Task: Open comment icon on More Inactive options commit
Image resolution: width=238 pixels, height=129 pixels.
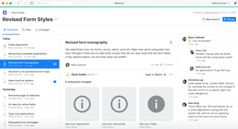Action: tap(55, 82)
